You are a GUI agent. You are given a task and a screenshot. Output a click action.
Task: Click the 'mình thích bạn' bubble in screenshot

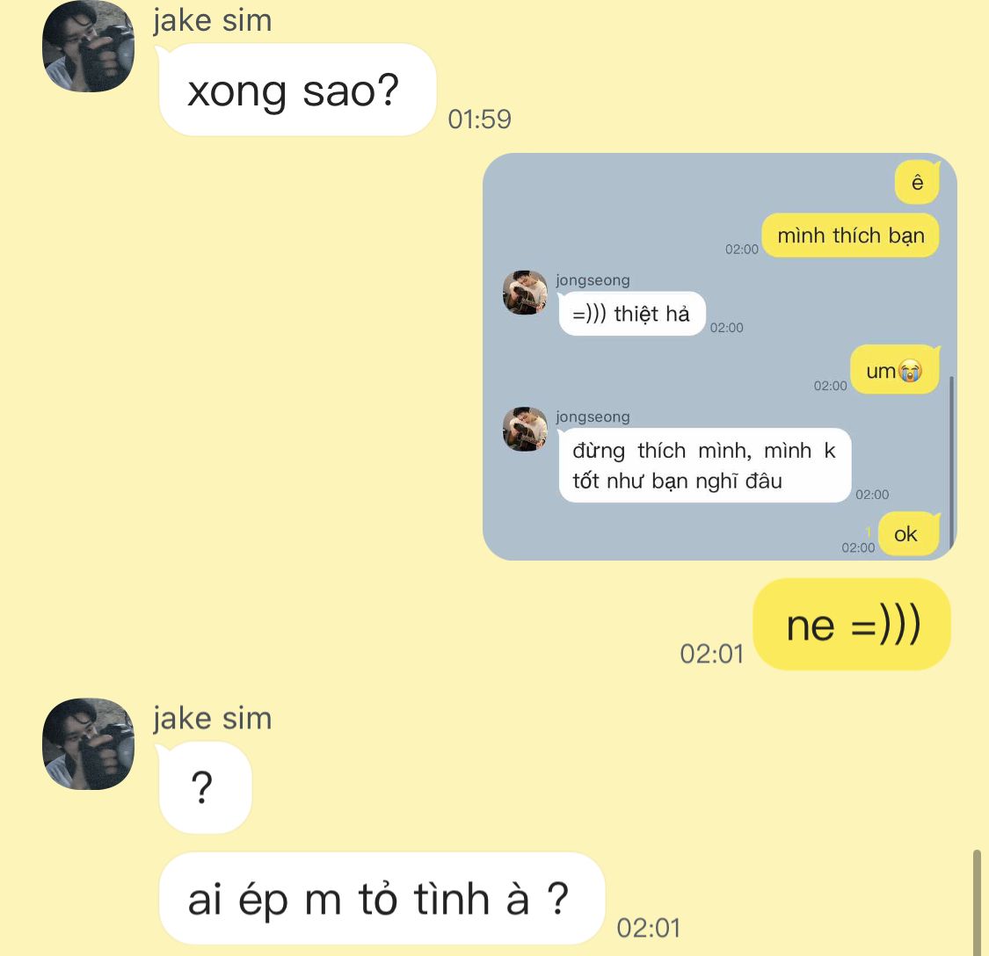click(x=850, y=235)
